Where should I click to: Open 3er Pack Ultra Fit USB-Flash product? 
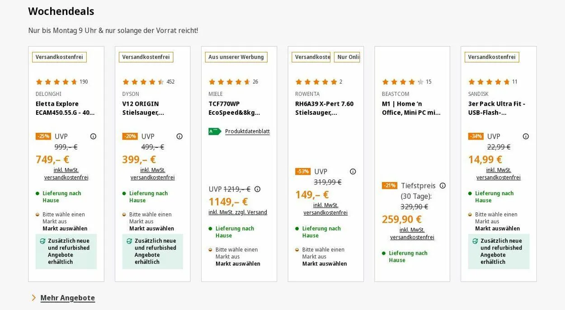click(497, 108)
